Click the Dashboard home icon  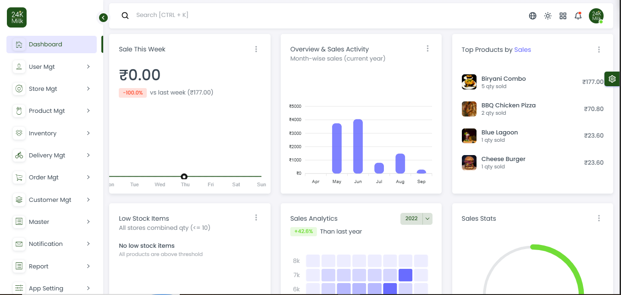pyautogui.click(x=19, y=45)
